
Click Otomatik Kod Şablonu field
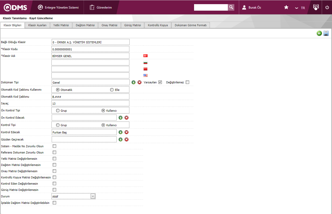click(90, 97)
